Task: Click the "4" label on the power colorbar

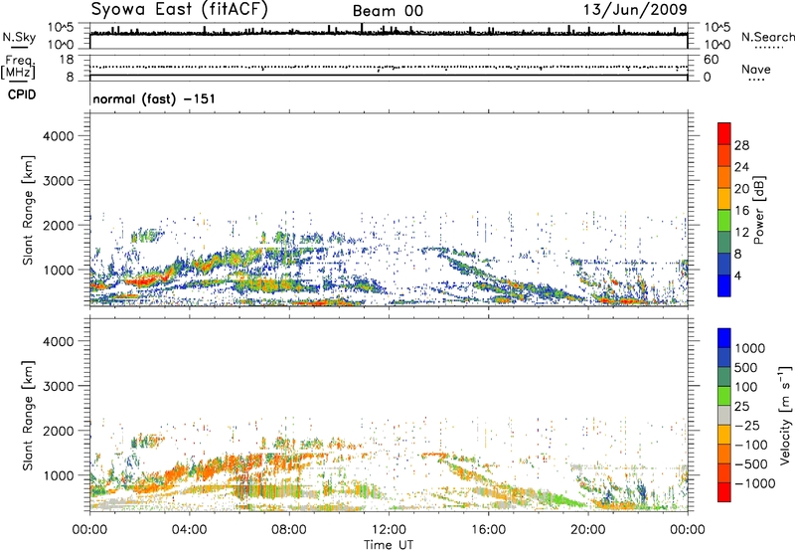Action: [x=737, y=275]
